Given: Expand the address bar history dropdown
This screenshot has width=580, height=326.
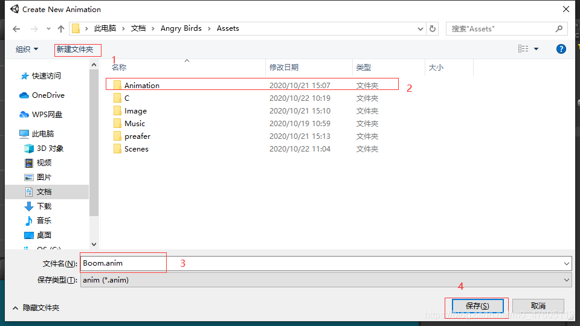Looking at the screenshot, I should coord(420,29).
